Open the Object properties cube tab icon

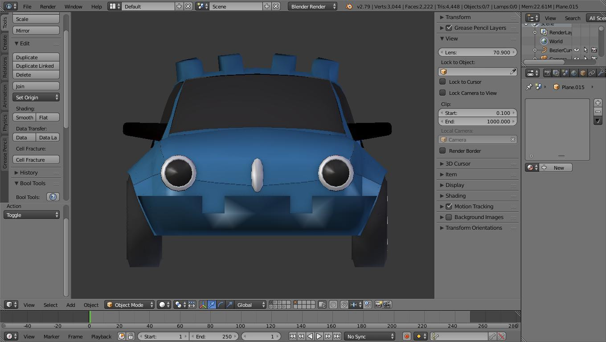click(583, 73)
